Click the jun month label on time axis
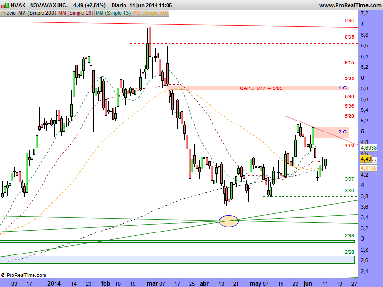The height and width of the screenshot is (287, 383). pyautogui.click(x=308, y=283)
